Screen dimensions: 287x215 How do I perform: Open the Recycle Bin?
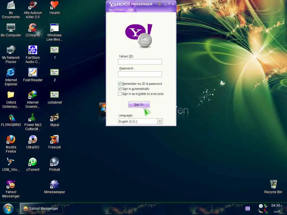[x=273, y=187]
